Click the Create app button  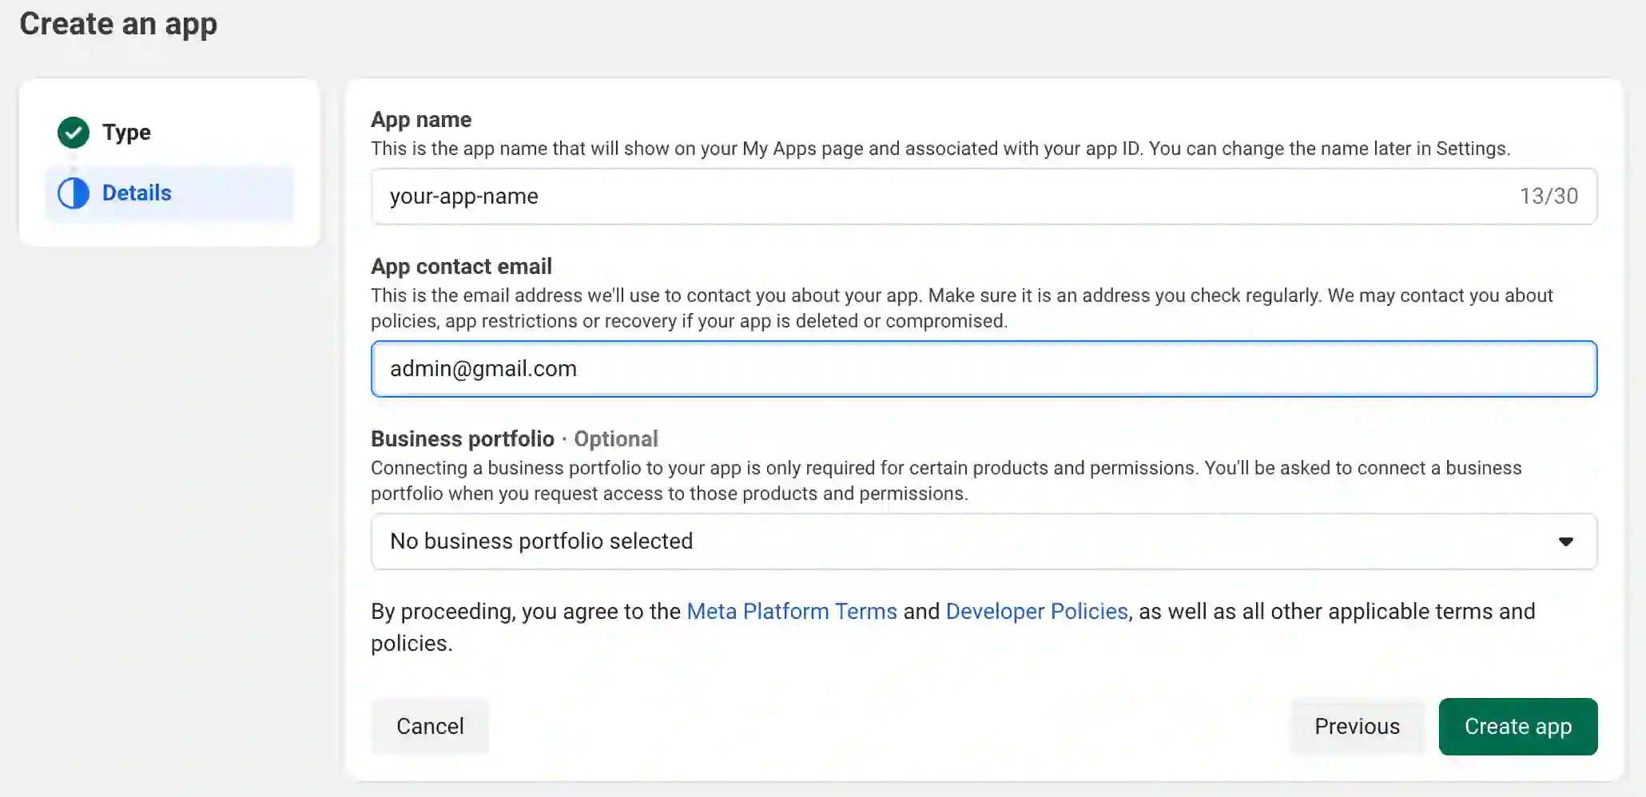[x=1517, y=727]
